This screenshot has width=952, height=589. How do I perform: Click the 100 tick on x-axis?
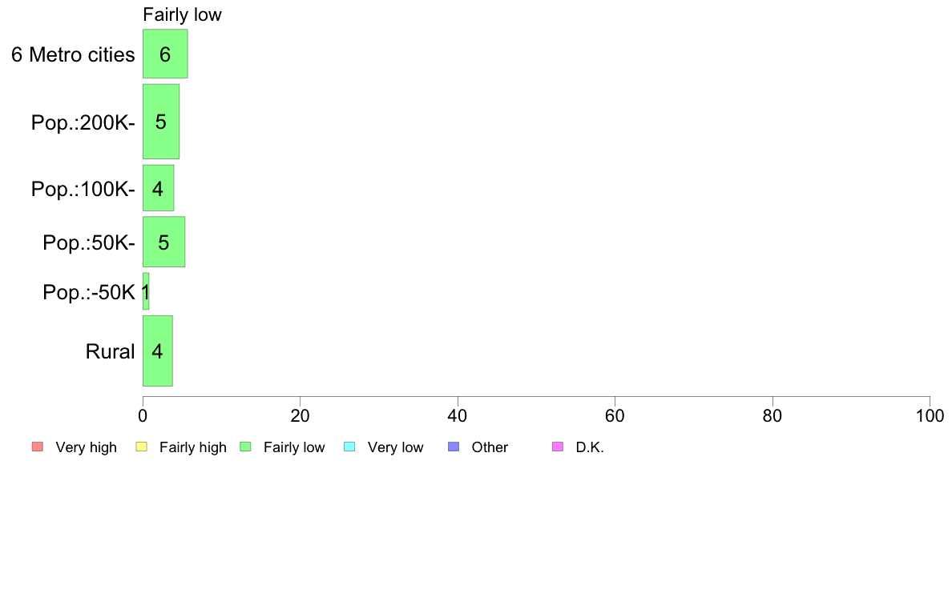[930, 415]
